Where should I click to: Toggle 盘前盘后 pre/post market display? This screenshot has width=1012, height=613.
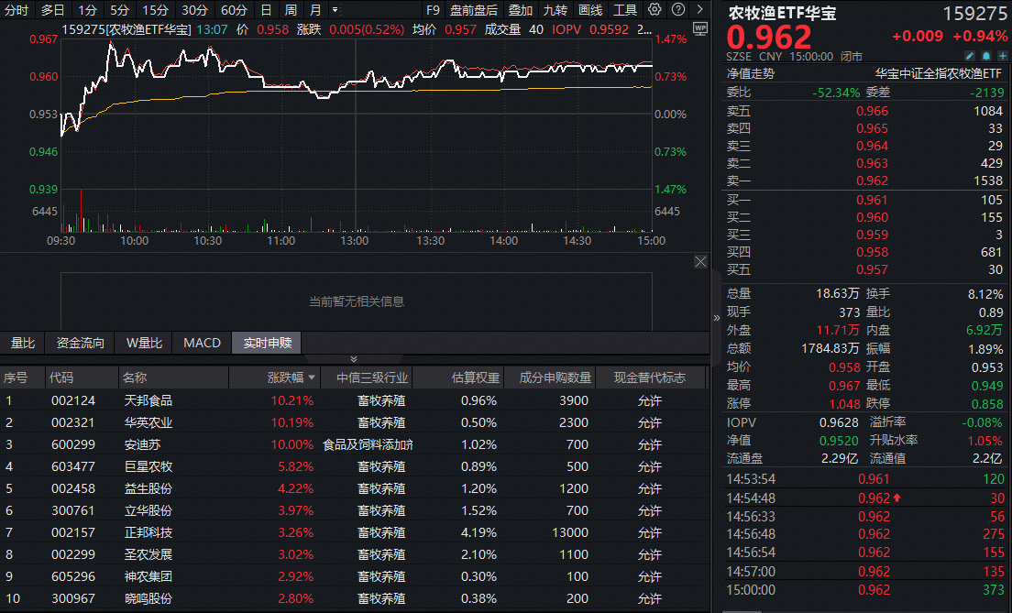click(473, 10)
